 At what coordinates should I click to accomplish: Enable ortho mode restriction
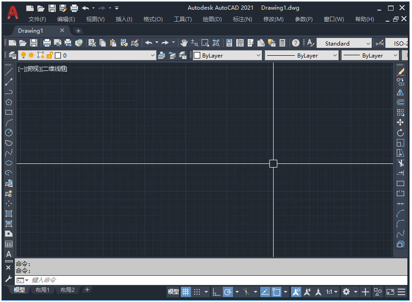pyautogui.click(x=215, y=292)
